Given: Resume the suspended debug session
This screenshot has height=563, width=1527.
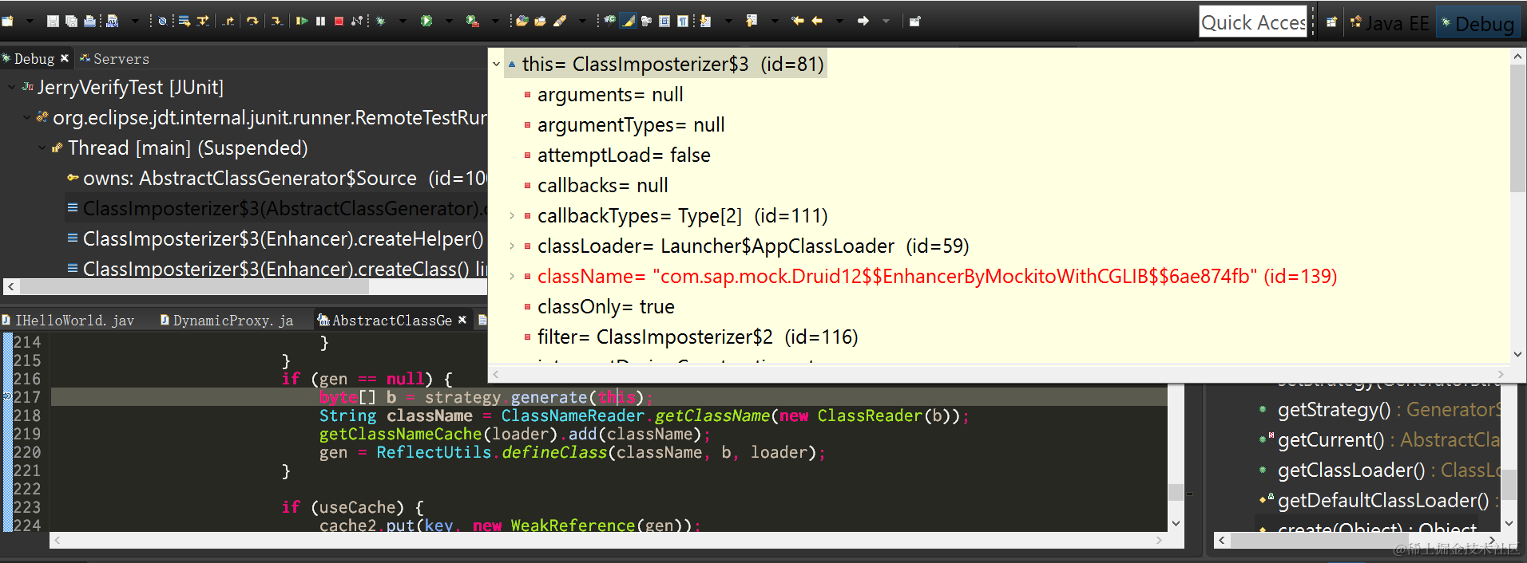Looking at the screenshot, I should point(302,21).
